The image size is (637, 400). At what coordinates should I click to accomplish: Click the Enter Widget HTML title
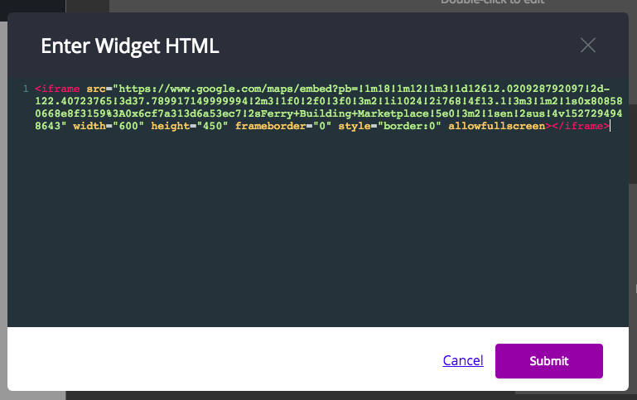tap(130, 46)
